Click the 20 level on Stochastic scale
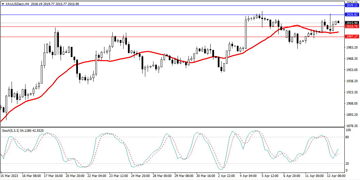 click(348, 163)
